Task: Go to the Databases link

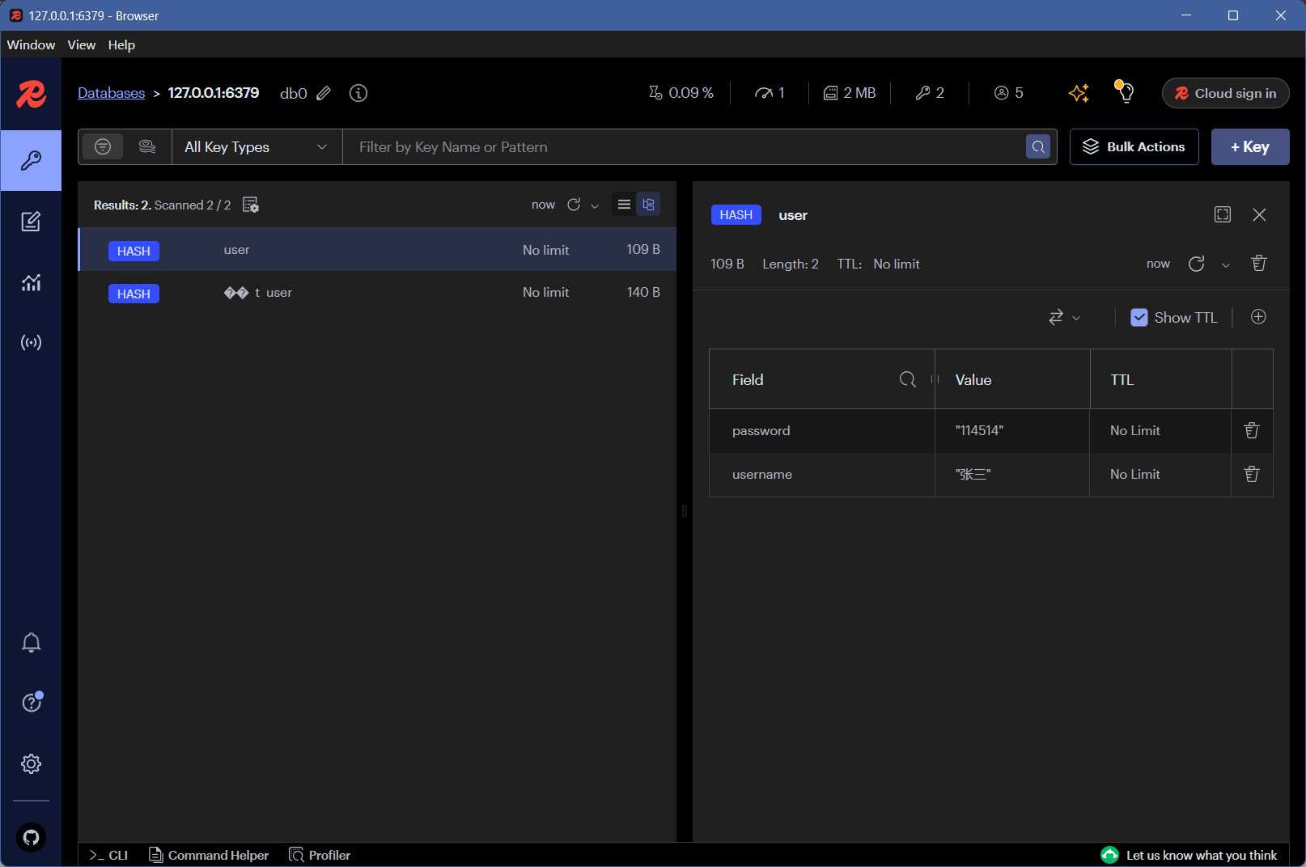Action: (111, 93)
